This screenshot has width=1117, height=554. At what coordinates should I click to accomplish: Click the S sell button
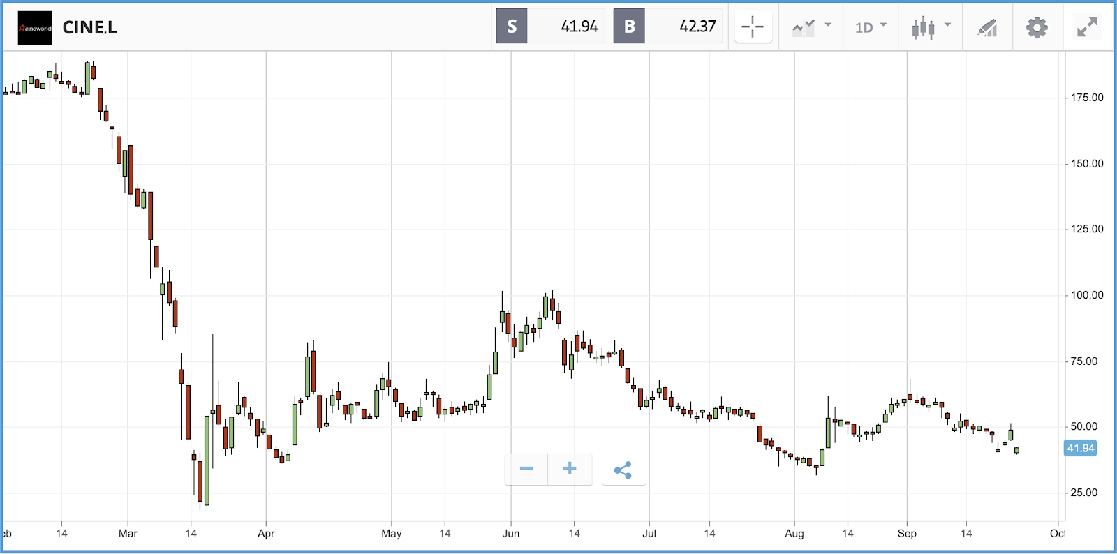click(x=512, y=27)
